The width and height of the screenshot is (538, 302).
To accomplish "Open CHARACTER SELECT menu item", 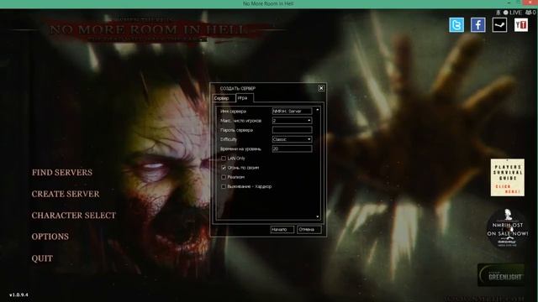I will 74,216.
